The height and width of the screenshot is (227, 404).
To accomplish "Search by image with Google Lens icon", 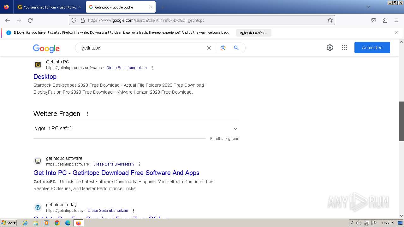I will 223,48.
